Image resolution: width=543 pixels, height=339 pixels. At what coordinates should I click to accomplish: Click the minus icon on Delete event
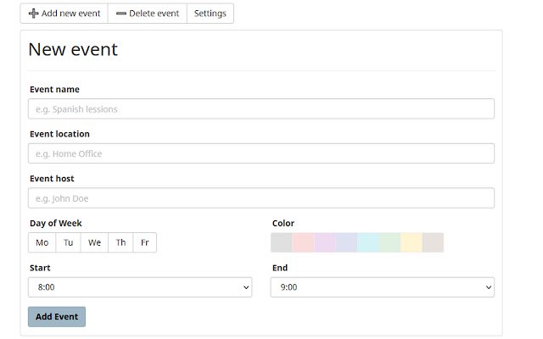coord(120,14)
